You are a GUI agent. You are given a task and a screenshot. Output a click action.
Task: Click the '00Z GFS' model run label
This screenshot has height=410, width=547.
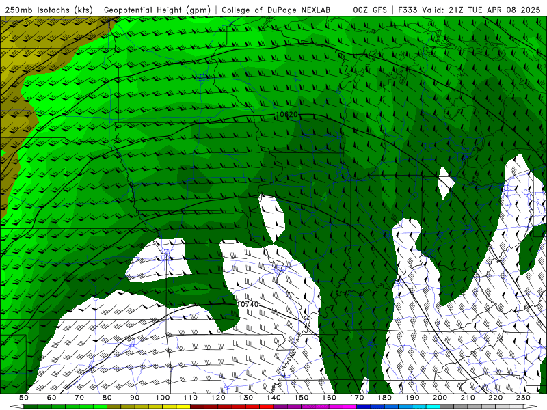pyautogui.click(x=370, y=10)
